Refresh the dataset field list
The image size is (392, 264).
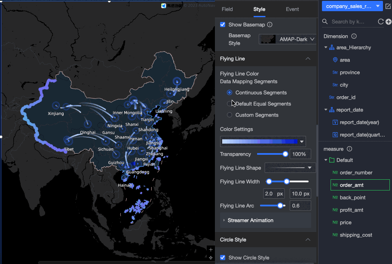point(380,22)
